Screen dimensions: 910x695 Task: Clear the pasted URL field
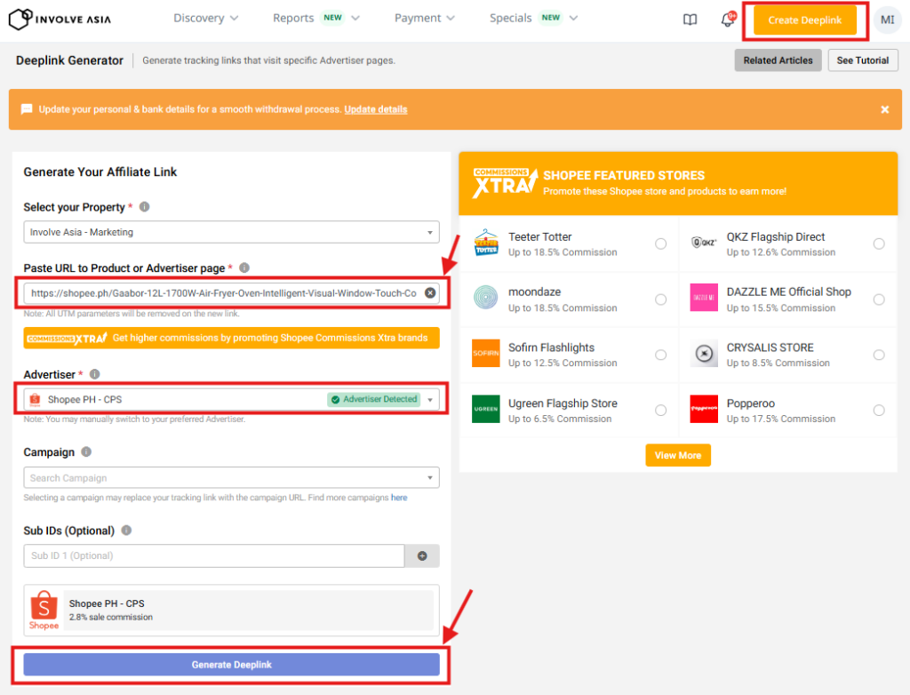[430, 292]
